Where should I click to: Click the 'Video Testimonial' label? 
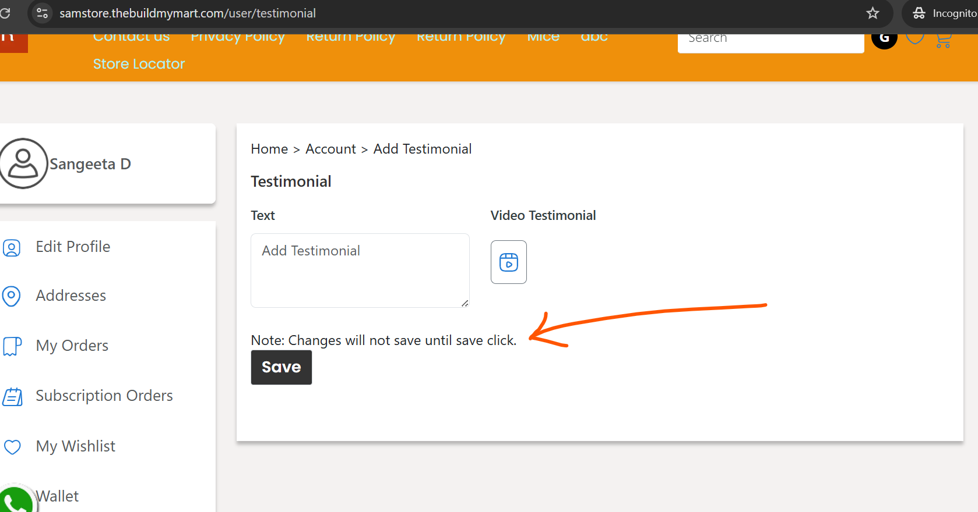(543, 215)
